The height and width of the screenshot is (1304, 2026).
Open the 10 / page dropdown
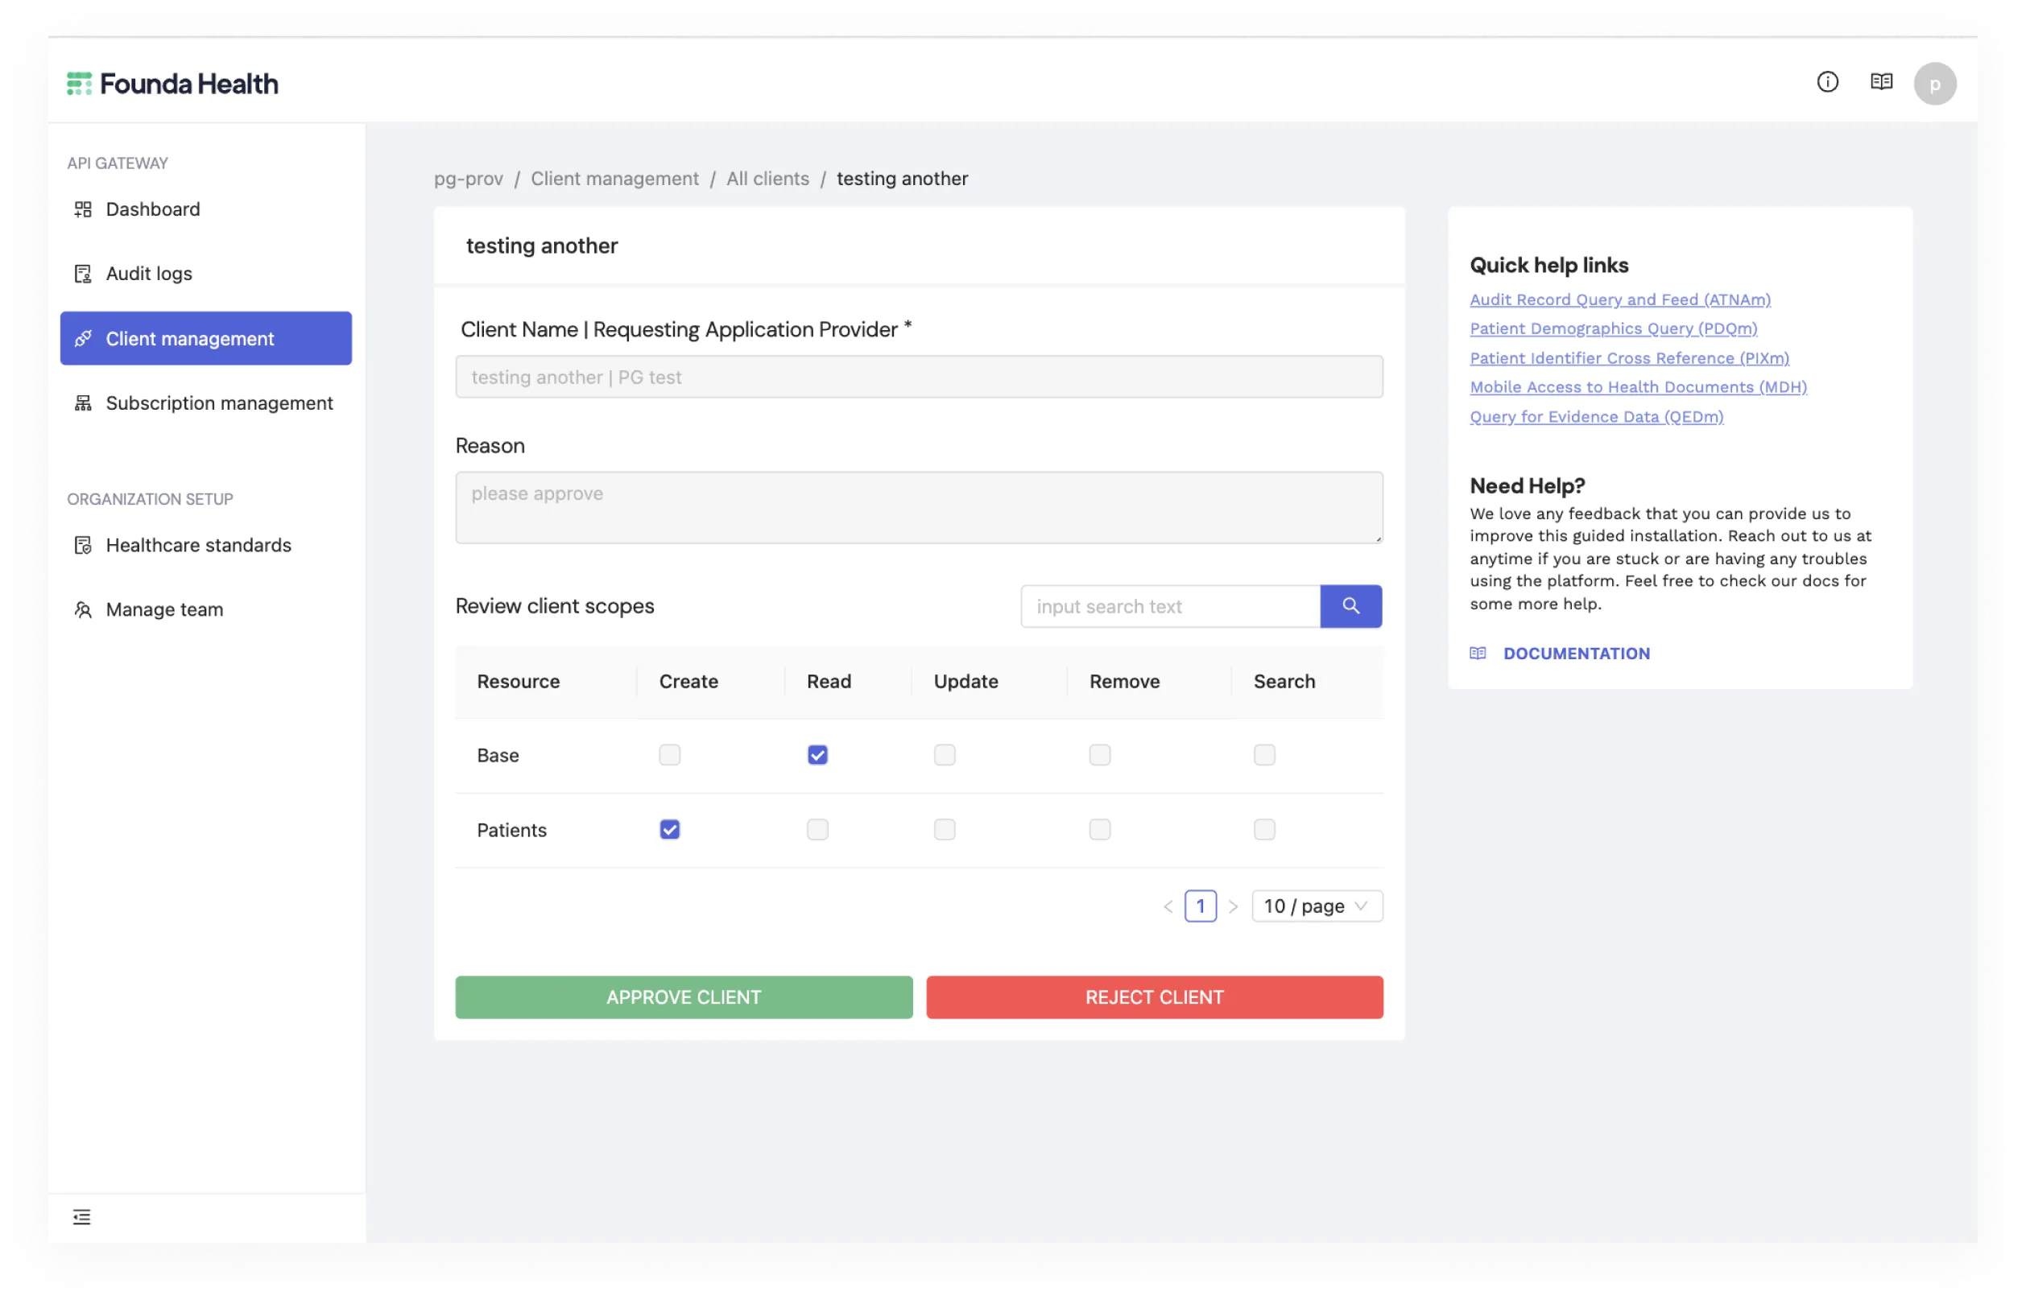point(1317,906)
